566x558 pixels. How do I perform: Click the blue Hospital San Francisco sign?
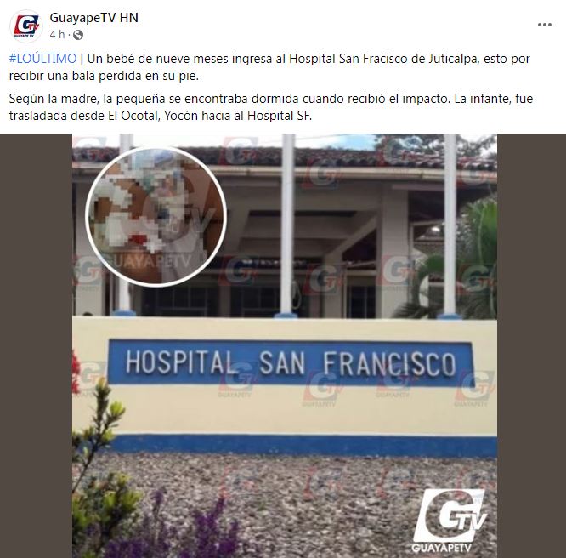pos(291,363)
